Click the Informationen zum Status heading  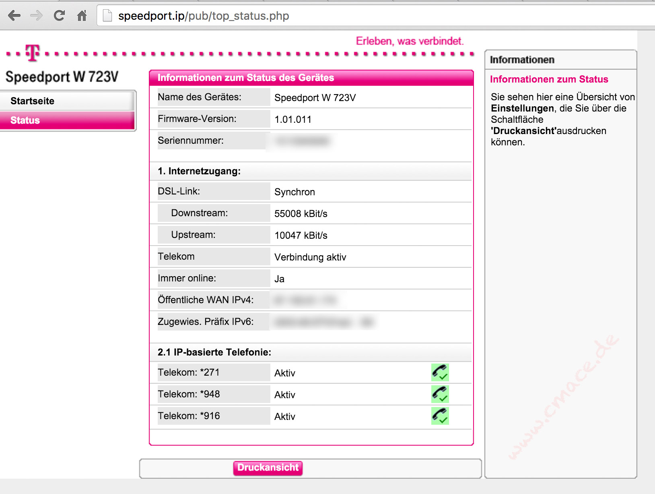tap(549, 79)
